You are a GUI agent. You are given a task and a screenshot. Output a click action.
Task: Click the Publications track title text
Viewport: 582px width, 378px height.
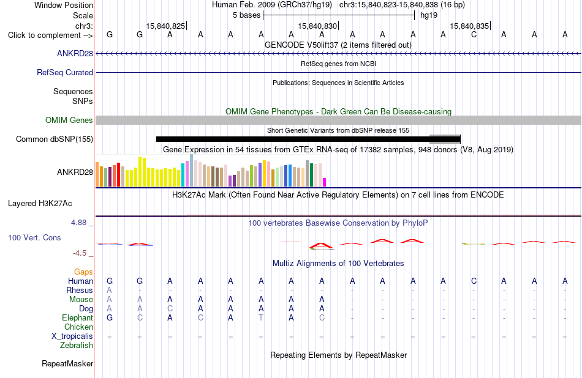338,83
